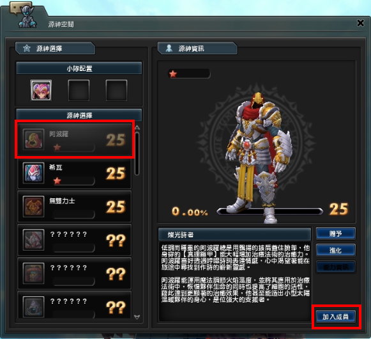Select the second empty team slot
The image size is (371, 339).
(79, 90)
